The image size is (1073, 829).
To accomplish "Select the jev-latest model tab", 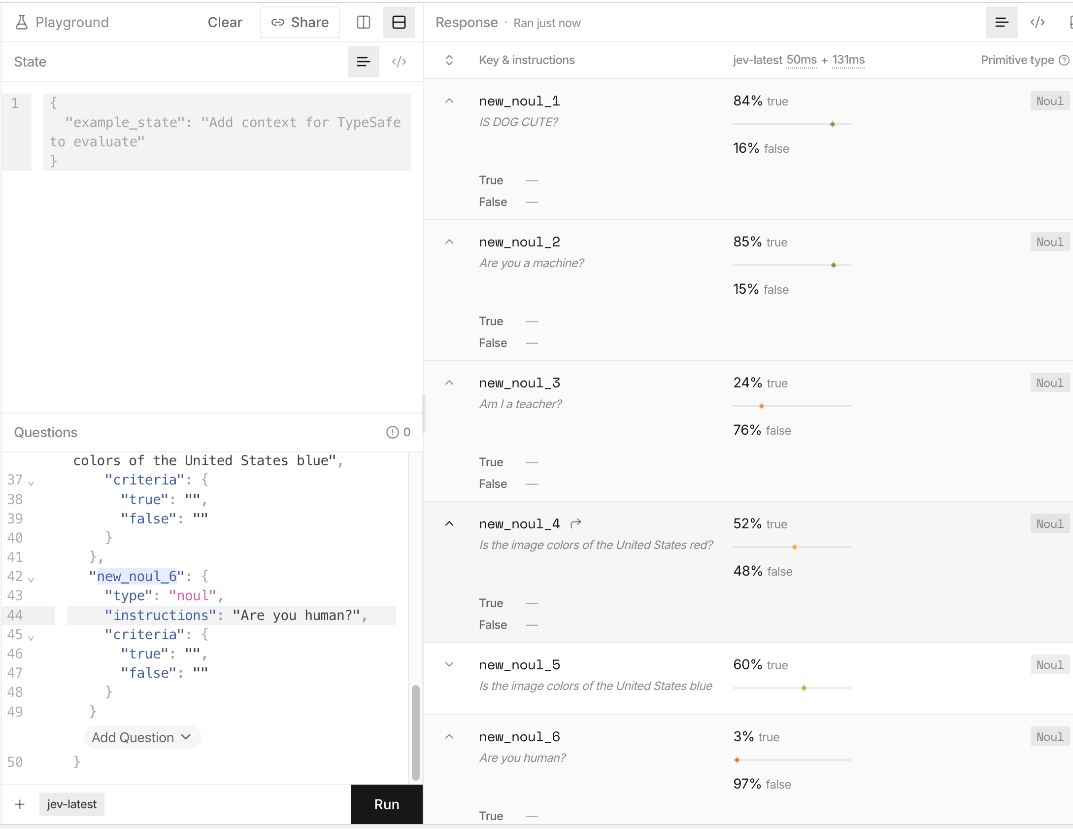I will point(72,804).
